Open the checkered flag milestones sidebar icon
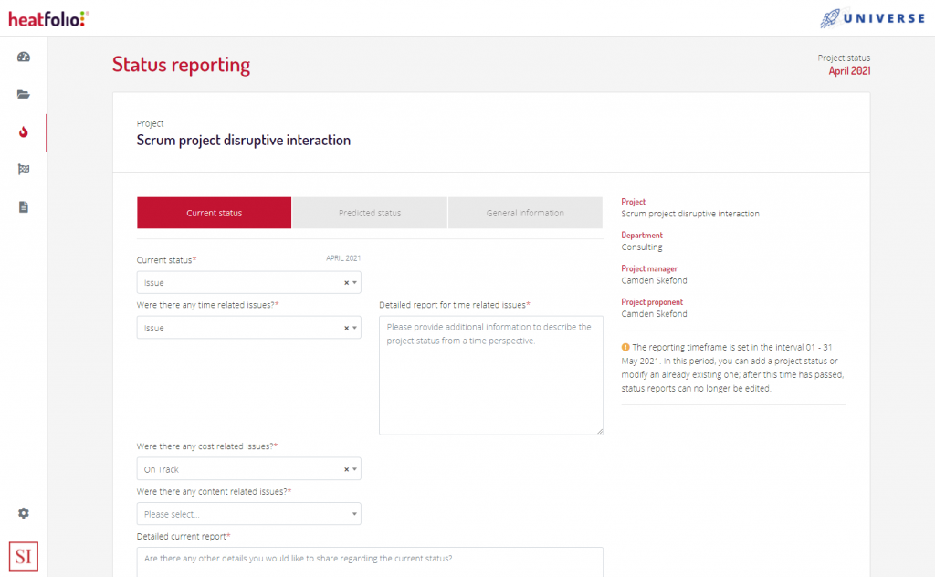The height and width of the screenshot is (577, 935). click(23, 169)
